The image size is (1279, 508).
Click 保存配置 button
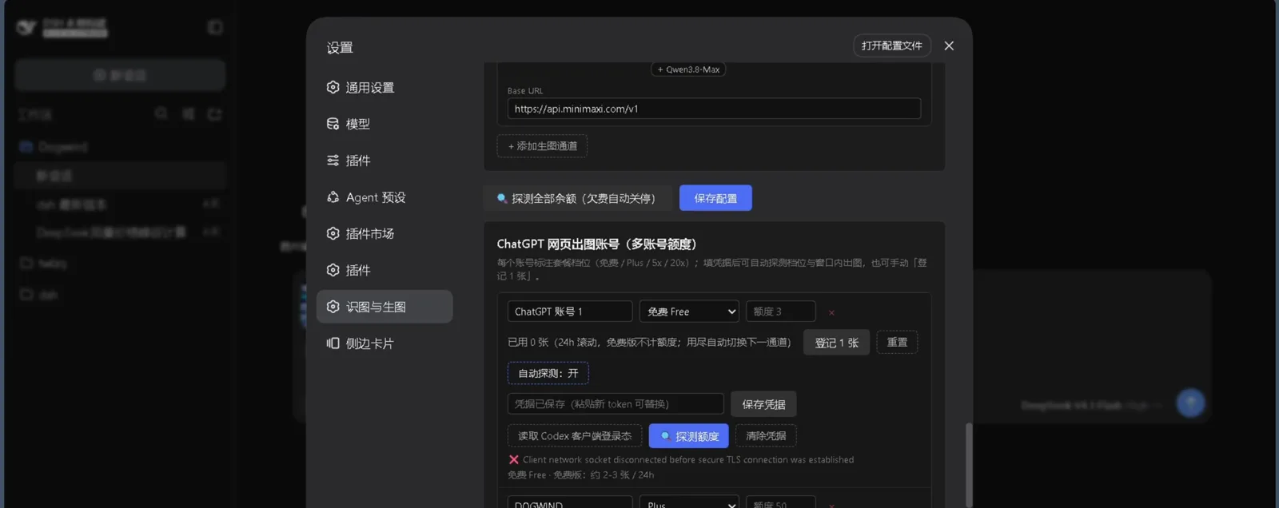coord(715,198)
